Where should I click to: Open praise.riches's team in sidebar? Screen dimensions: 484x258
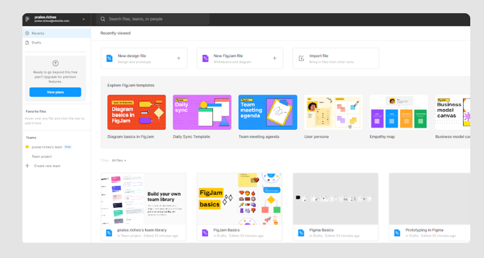point(47,147)
